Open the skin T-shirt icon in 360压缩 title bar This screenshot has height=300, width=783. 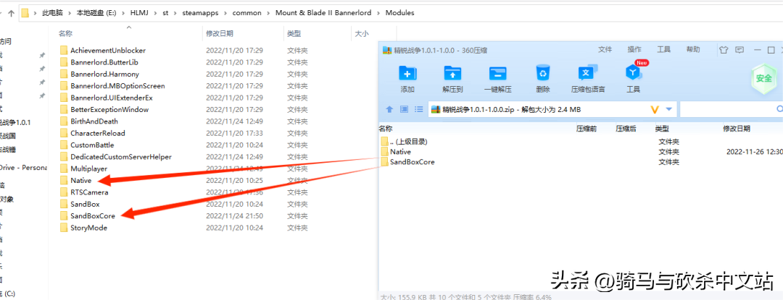724,50
